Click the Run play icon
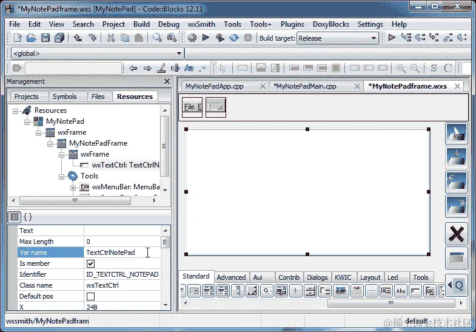The height and width of the screenshot is (332, 476). pyautogui.click(x=206, y=38)
